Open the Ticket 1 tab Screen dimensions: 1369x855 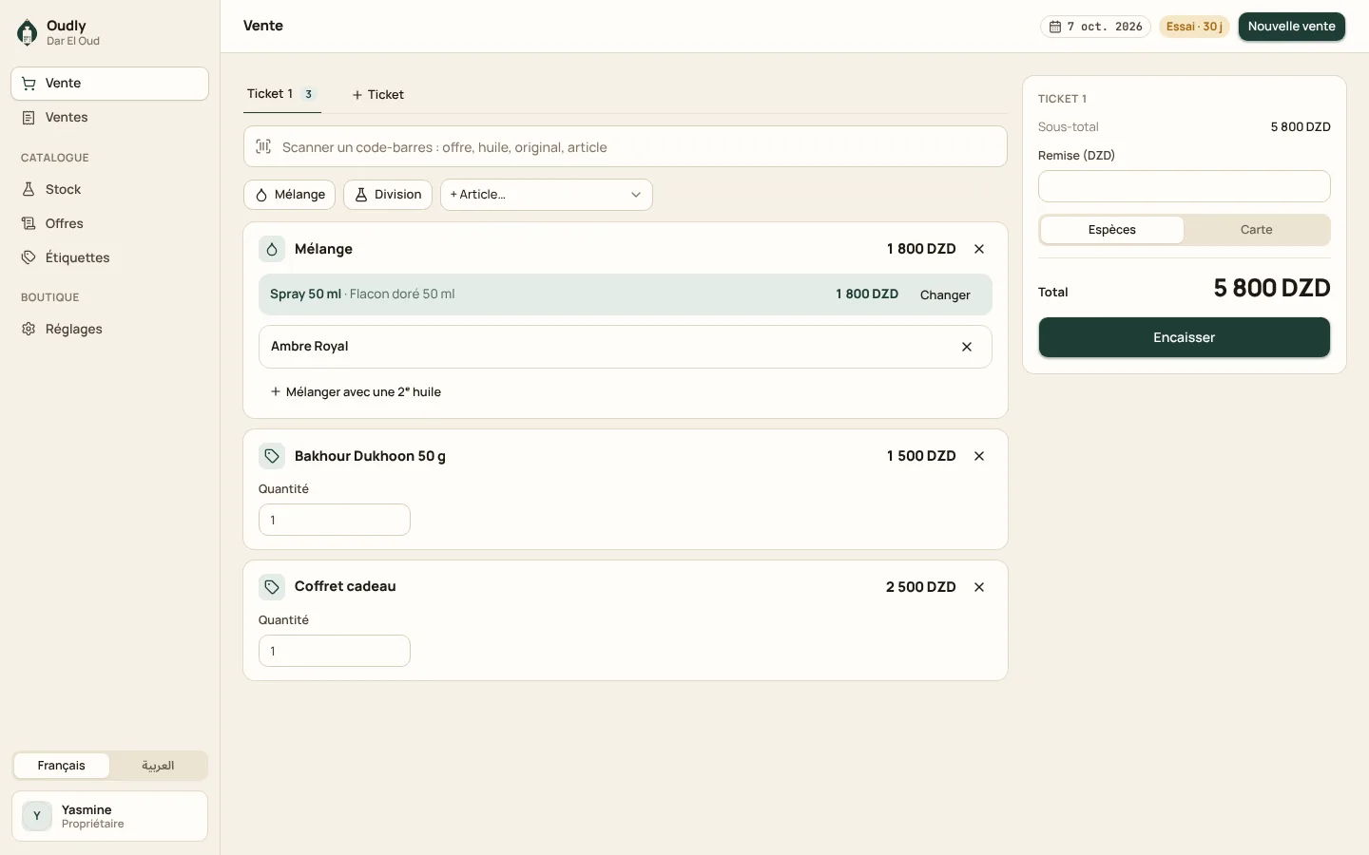point(281,94)
